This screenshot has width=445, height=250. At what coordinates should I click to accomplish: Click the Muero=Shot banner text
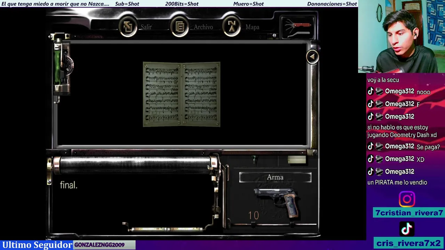point(248,4)
